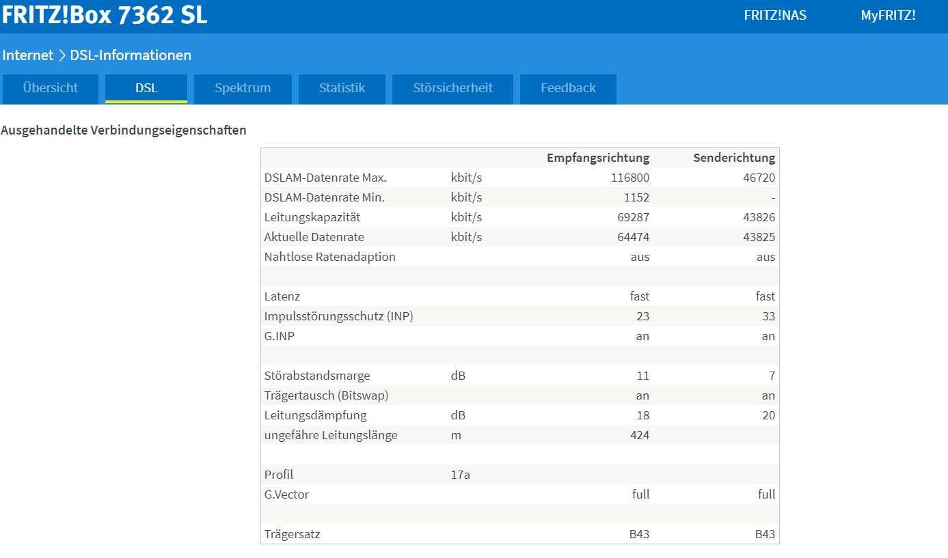Click the value 43826
Image resolution: width=948 pixels, height=558 pixels.
(x=759, y=217)
